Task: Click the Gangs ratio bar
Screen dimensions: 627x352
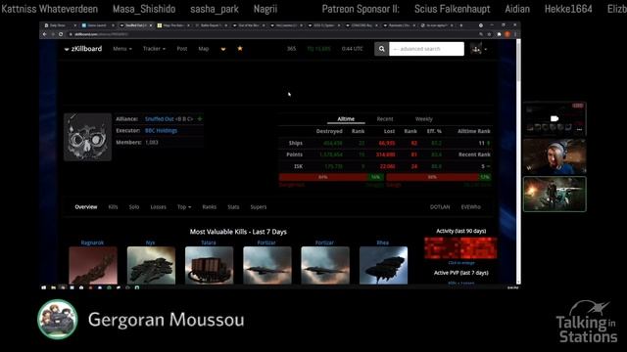Action: [x=439, y=177]
